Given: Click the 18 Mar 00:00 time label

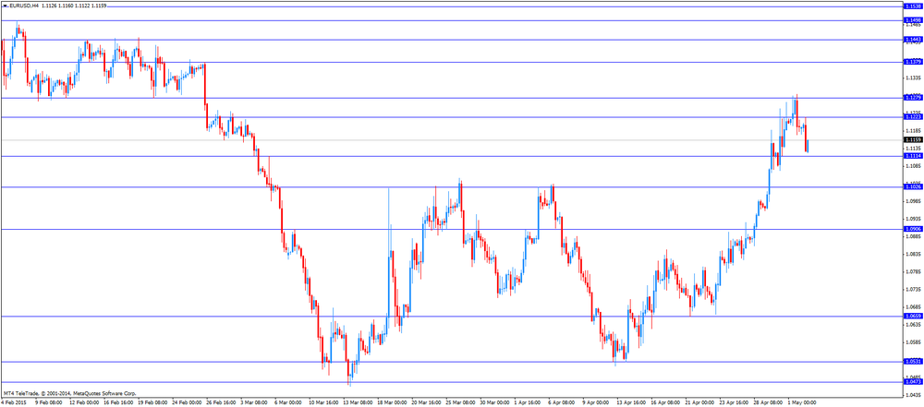Looking at the screenshot, I should pos(393,403).
